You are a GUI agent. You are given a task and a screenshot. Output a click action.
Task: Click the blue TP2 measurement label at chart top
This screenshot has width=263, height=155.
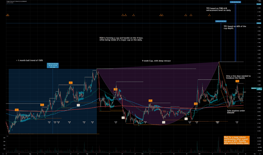[235, 2]
